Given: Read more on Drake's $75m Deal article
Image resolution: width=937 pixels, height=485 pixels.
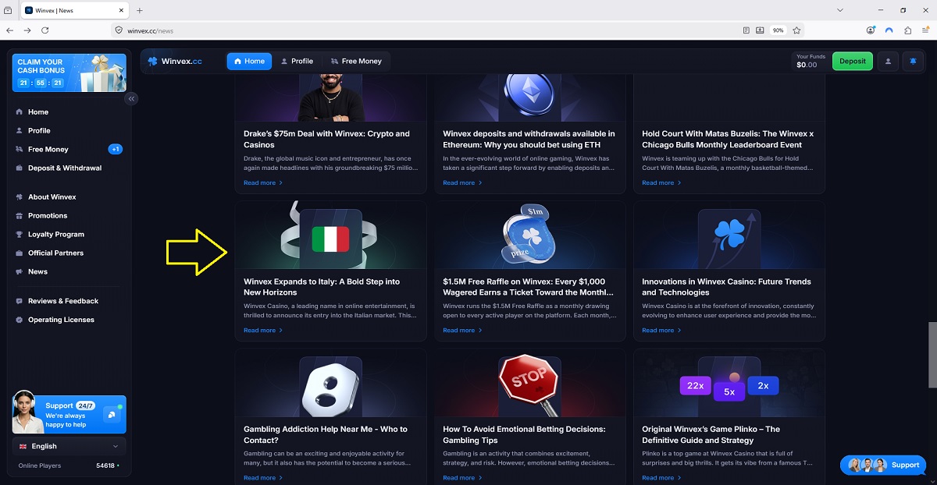Looking at the screenshot, I should 263,182.
